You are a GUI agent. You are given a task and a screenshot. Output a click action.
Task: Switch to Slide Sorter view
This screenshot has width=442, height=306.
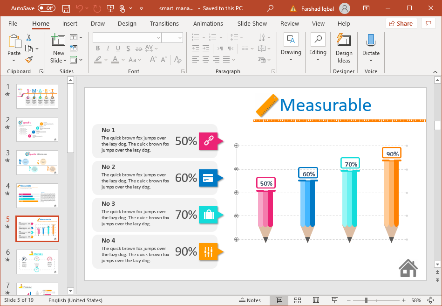coord(298,300)
